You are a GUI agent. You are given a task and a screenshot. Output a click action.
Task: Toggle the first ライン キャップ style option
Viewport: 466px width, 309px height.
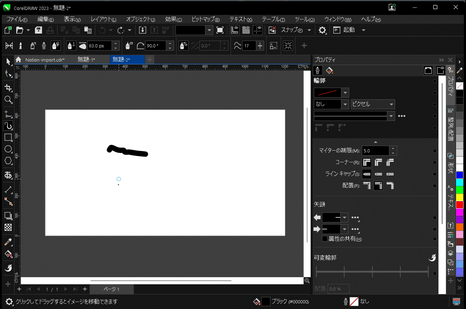pyautogui.click(x=367, y=174)
